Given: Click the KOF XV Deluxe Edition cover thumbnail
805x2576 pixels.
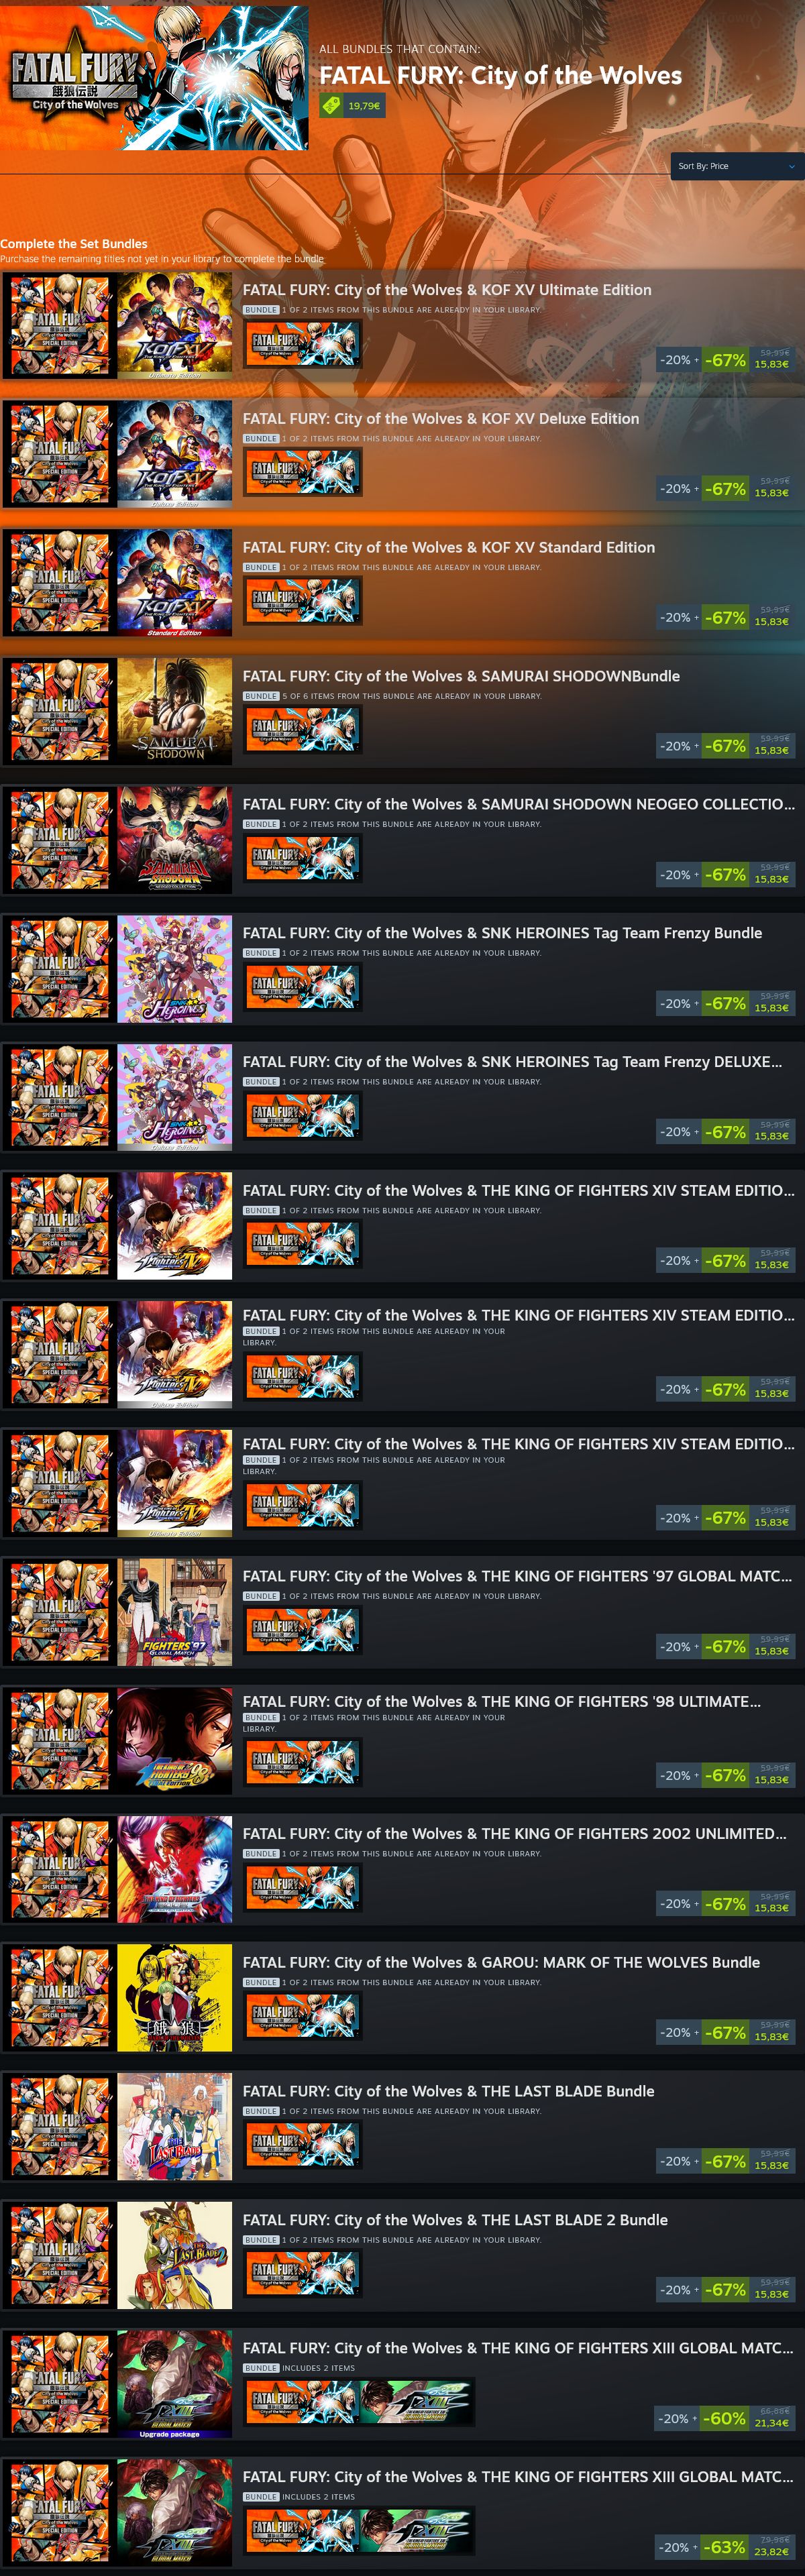Looking at the screenshot, I should click(174, 453).
